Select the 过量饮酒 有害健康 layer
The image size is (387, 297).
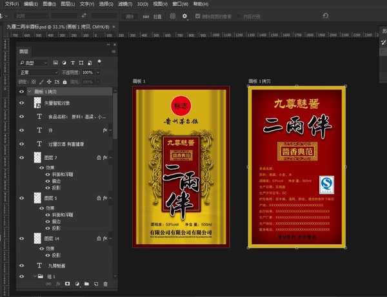tap(66, 144)
